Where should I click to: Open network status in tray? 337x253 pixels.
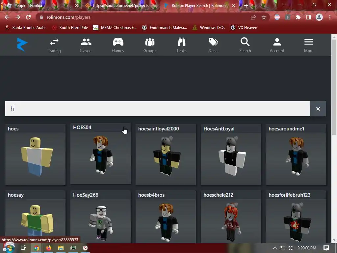click(283, 248)
